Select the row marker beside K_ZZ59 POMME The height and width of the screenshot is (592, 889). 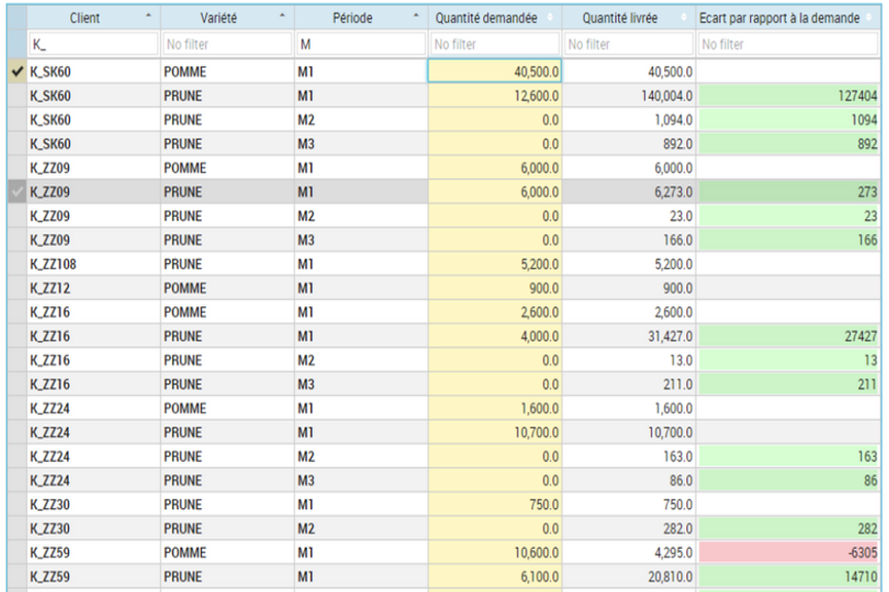[x=17, y=553]
